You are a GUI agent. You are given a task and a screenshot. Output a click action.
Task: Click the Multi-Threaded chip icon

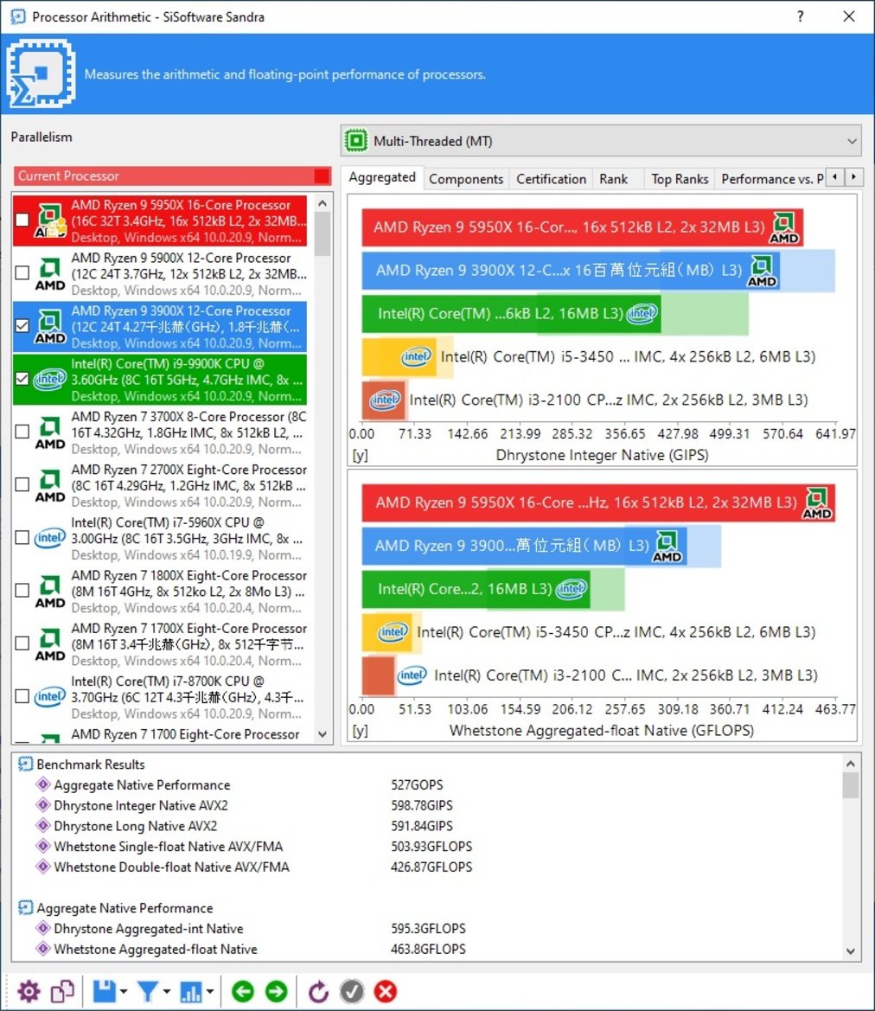pyautogui.click(x=356, y=141)
